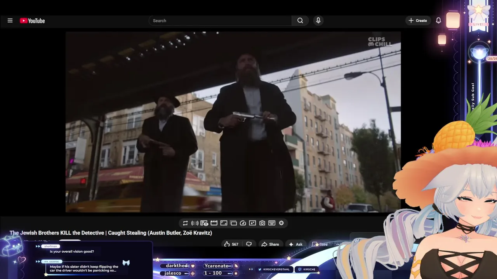Start voice search with the microphone
This screenshot has width=497, height=279.
point(318,21)
